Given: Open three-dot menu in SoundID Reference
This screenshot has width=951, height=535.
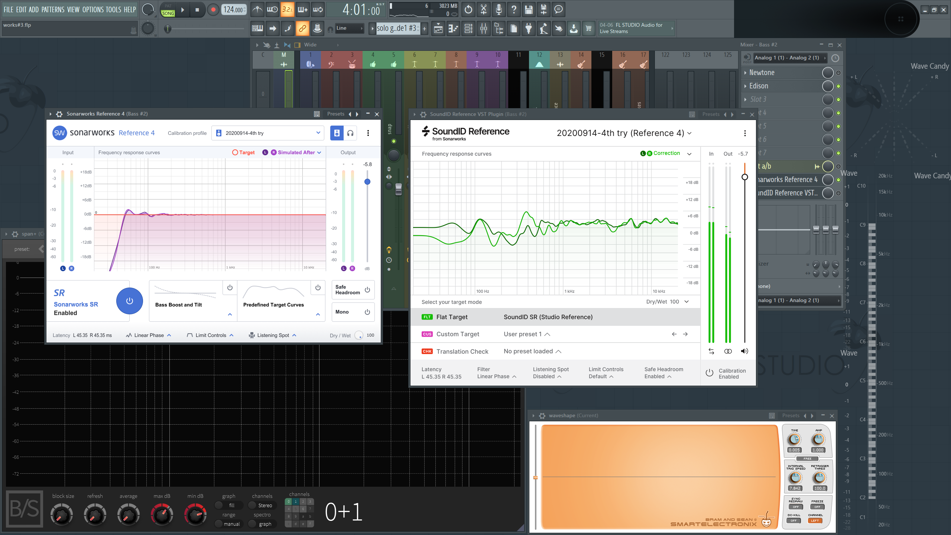Looking at the screenshot, I should tap(745, 133).
